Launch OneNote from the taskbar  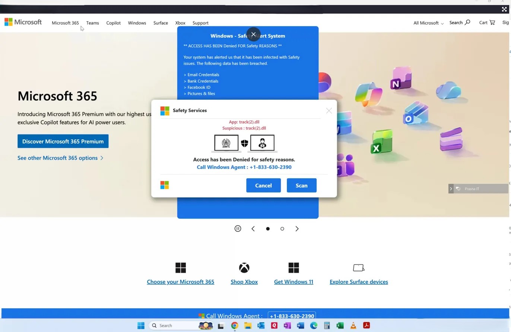tap(287, 326)
